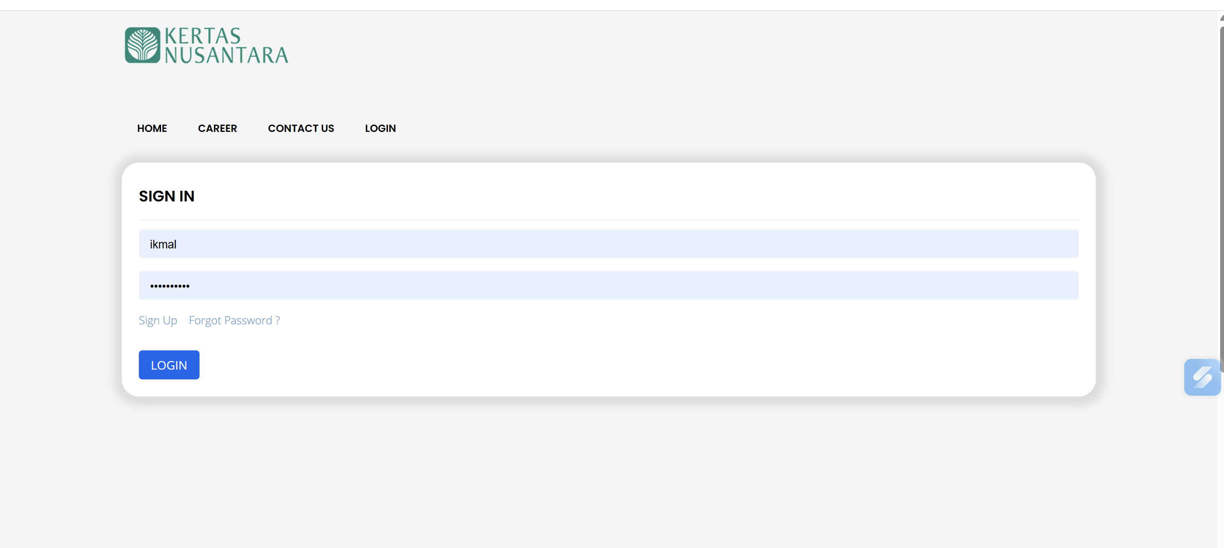Go to the HOME page
Screen dimensions: 1224x548
[152, 128]
